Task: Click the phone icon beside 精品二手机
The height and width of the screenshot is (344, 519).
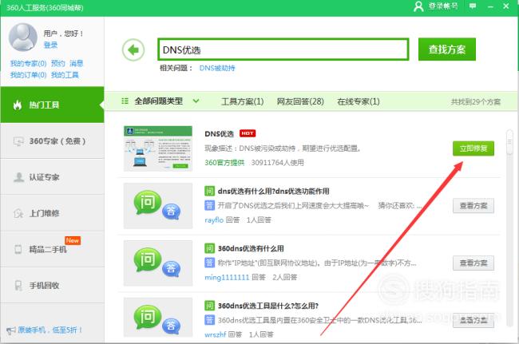Action: tap(18, 249)
